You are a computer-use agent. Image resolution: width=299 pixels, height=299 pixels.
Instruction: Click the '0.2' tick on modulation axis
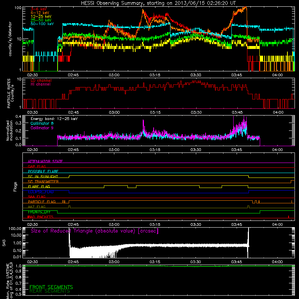(18, 131)
